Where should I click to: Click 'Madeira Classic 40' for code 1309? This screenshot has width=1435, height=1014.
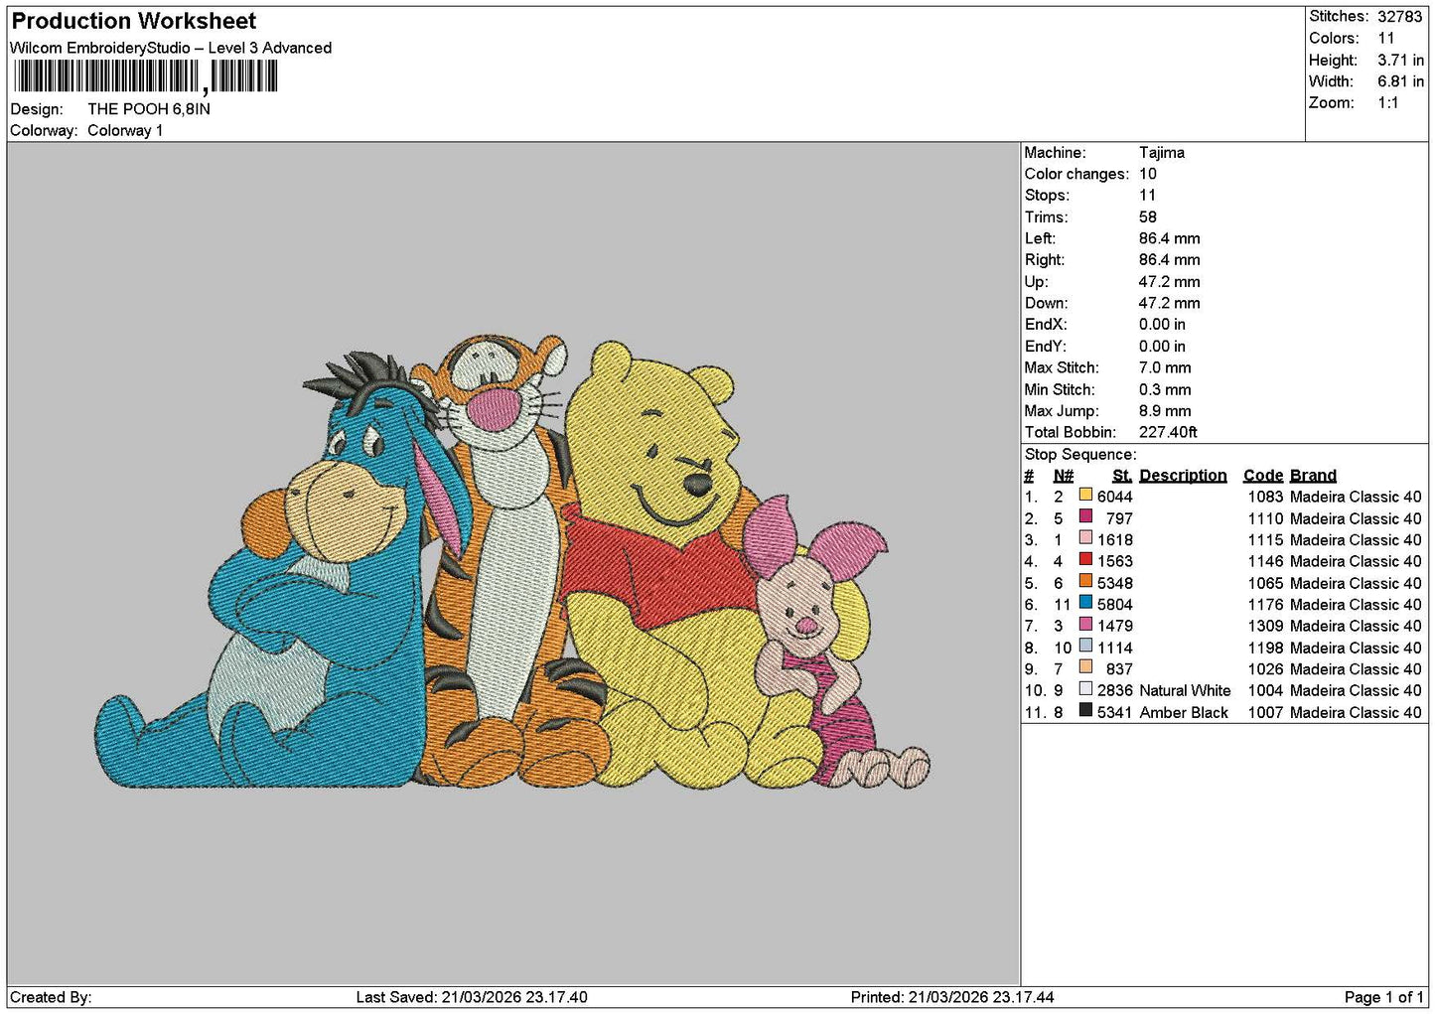coord(1356,626)
